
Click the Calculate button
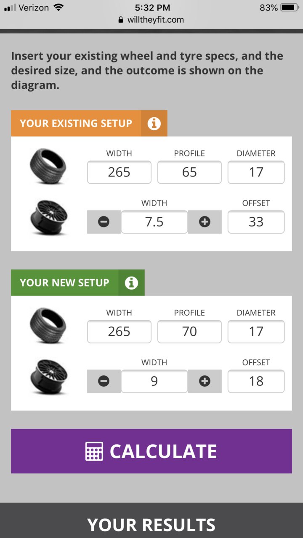click(151, 451)
